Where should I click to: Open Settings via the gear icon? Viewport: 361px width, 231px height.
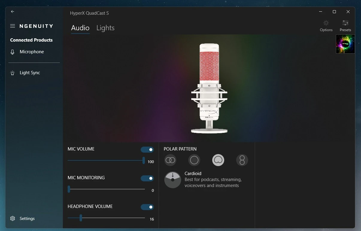[x=13, y=218]
